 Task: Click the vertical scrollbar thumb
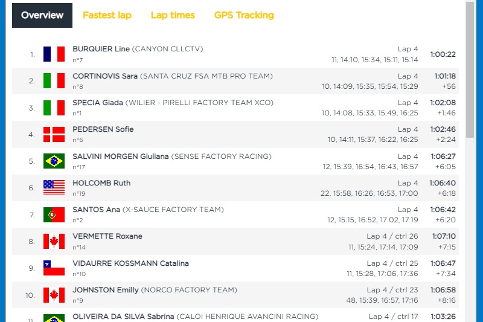tap(470, 70)
